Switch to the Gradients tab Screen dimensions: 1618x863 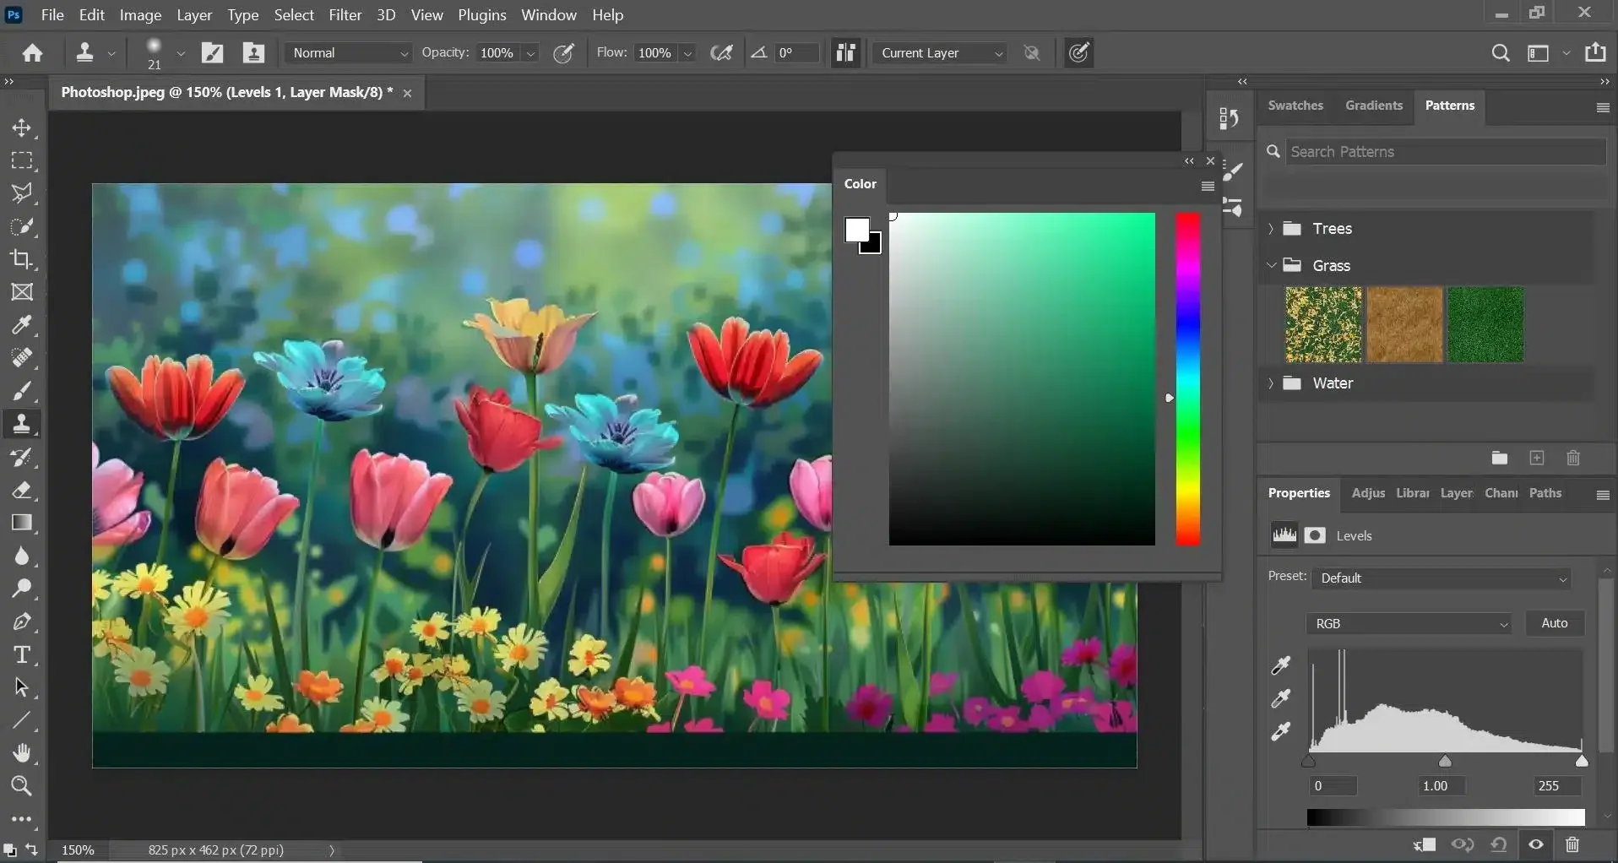1372,105
